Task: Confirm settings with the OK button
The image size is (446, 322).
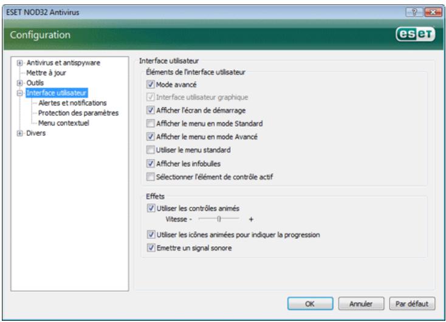Action: tap(310, 304)
